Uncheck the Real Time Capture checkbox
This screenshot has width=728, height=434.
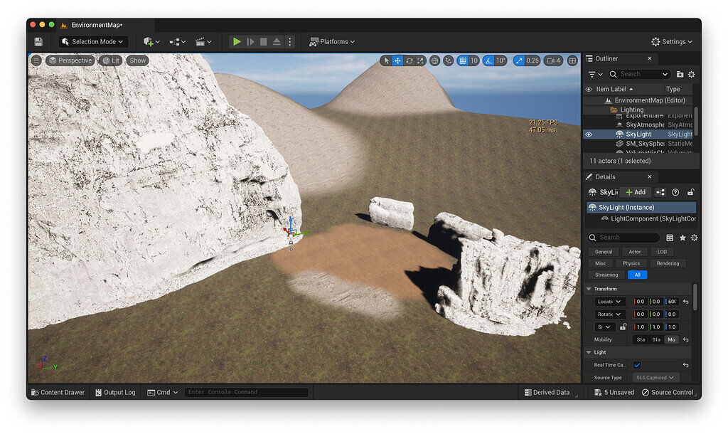click(637, 365)
